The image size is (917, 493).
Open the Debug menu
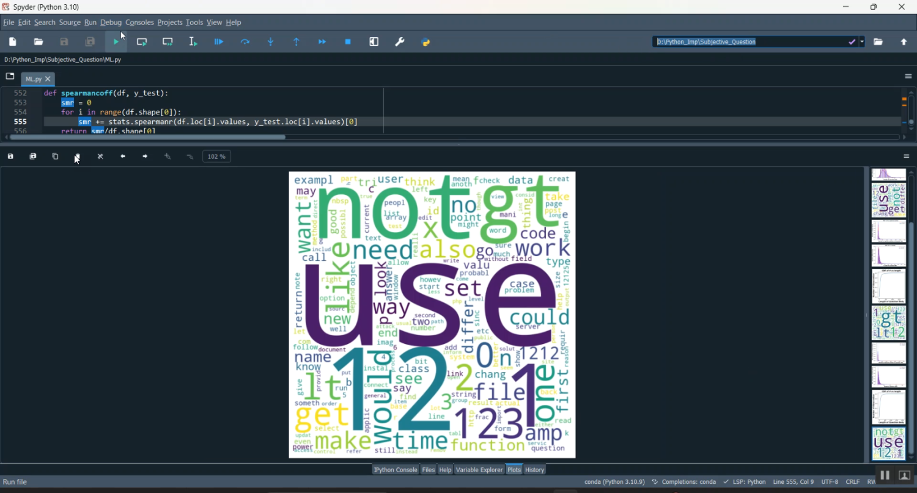pyautogui.click(x=111, y=22)
